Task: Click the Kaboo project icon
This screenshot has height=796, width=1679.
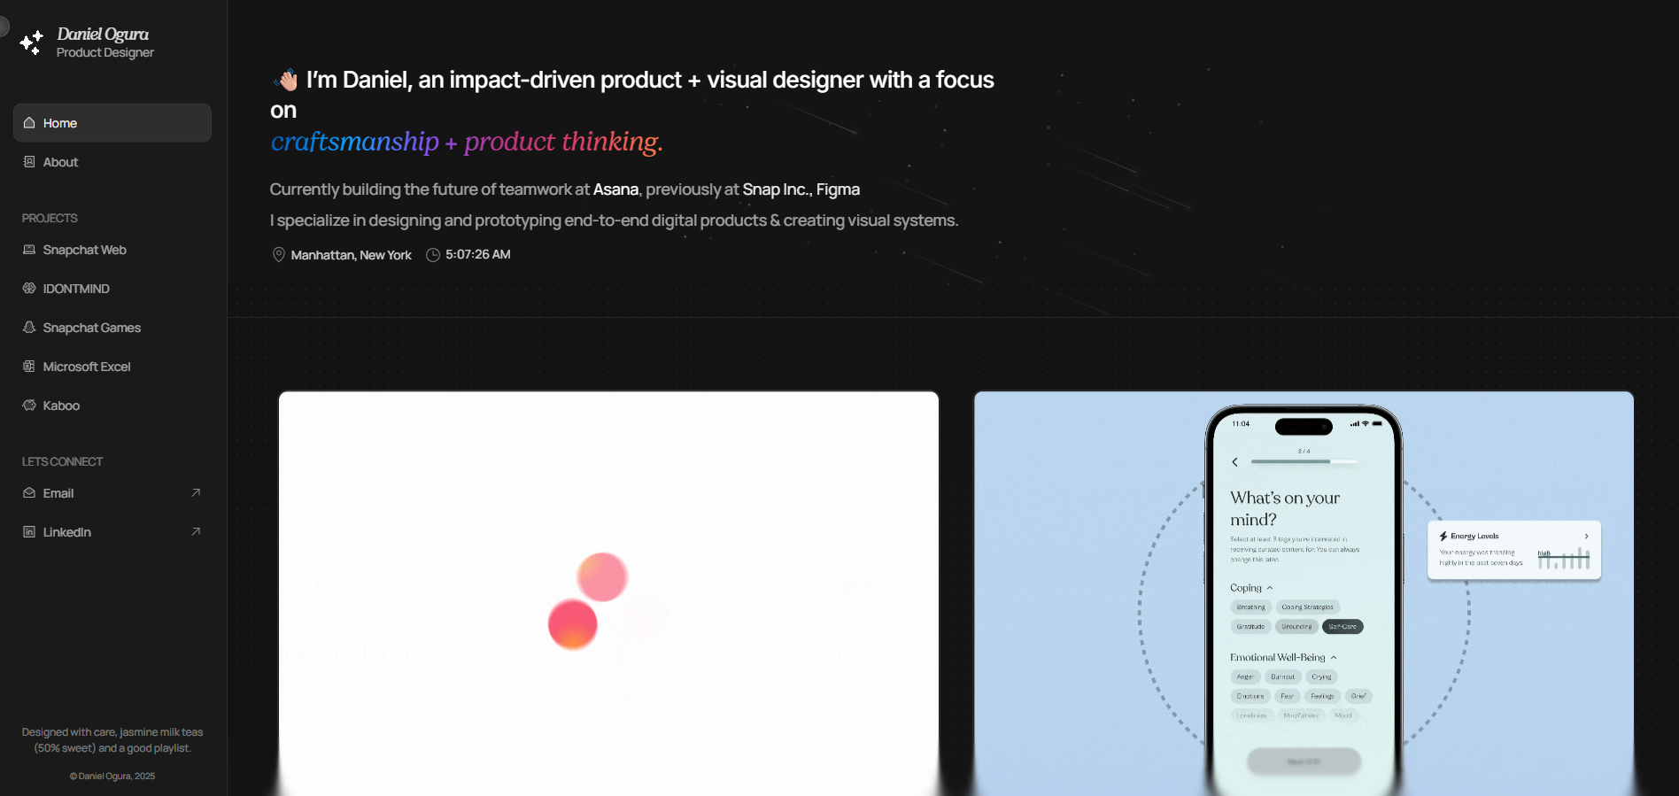Action: point(29,406)
